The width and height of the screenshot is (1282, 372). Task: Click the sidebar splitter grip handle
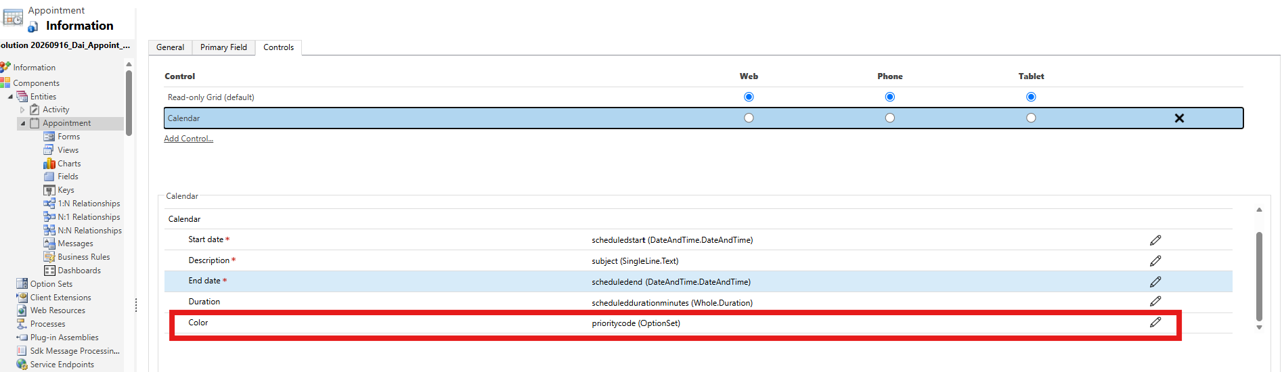(x=136, y=306)
